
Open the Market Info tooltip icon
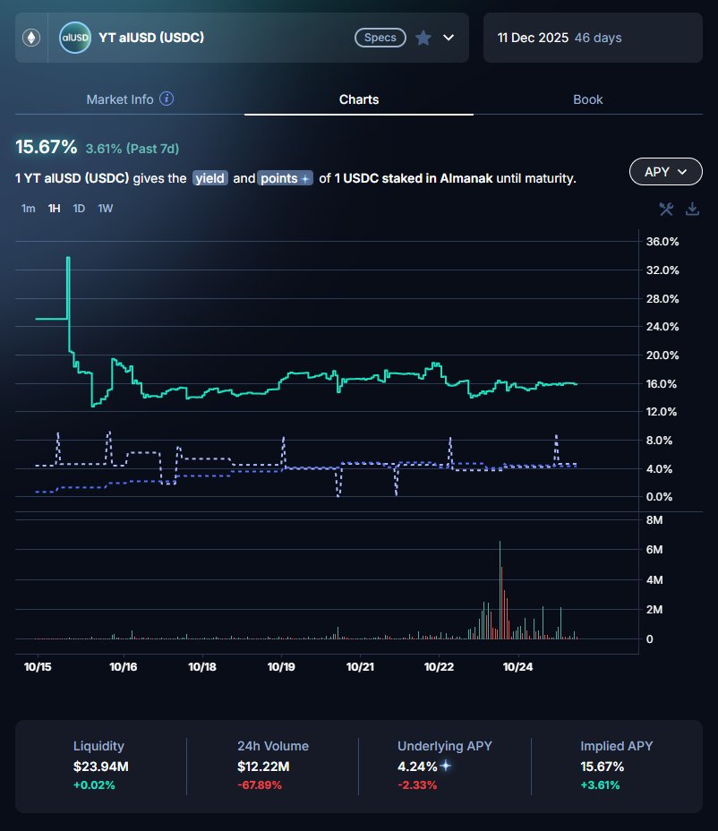pos(167,99)
